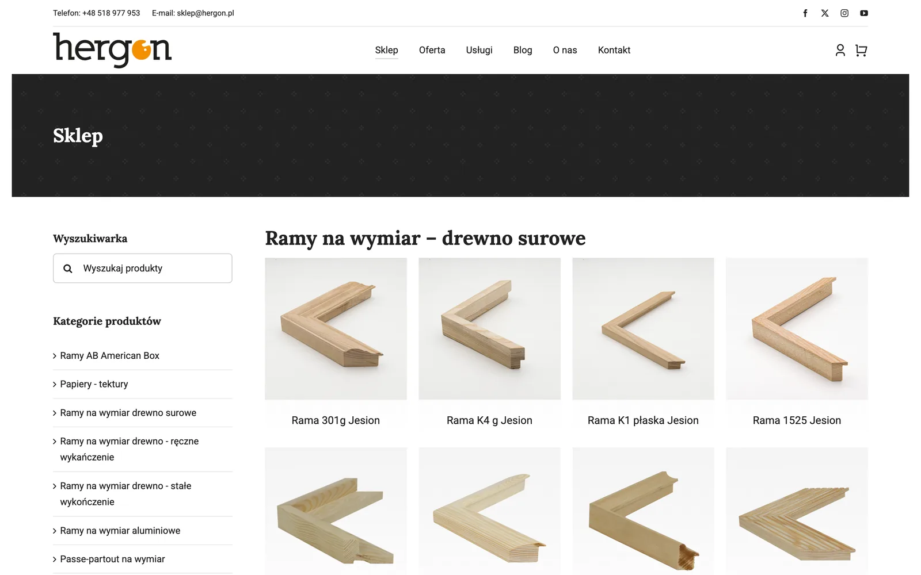Click the Rama 1525 Jesion product title

coord(797,420)
